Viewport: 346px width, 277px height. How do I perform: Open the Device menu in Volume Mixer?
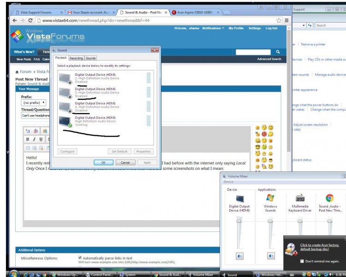coord(228,182)
